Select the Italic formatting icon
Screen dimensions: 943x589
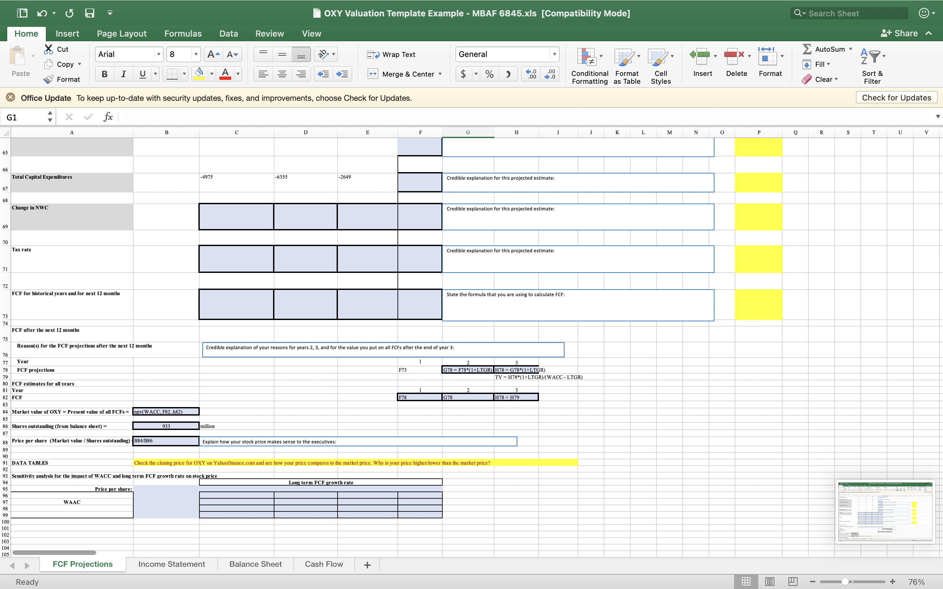(123, 74)
